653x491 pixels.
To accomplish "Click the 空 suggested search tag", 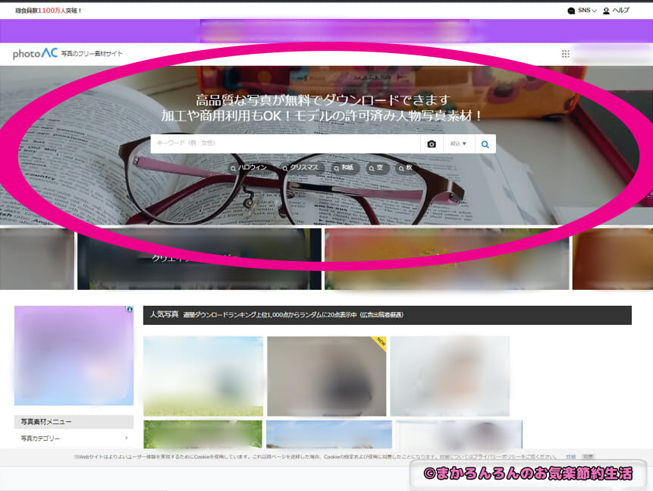I will point(377,168).
